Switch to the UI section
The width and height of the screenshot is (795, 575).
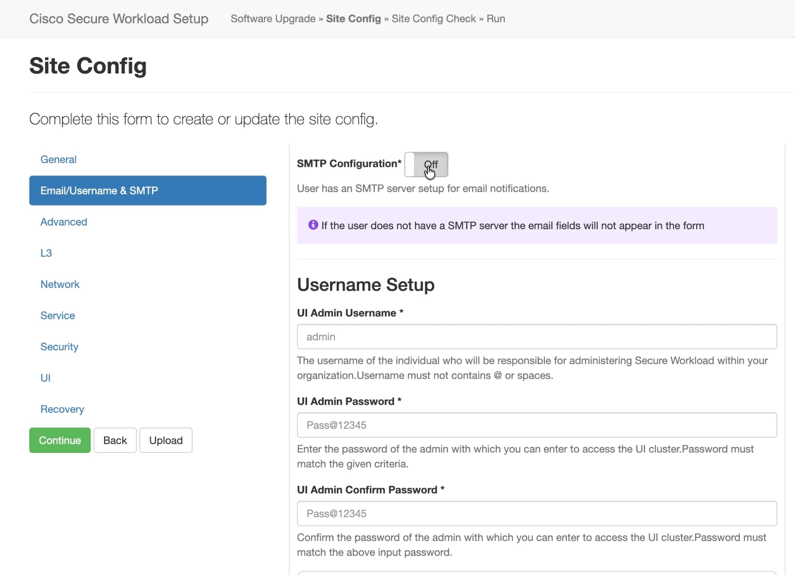click(45, 378)
